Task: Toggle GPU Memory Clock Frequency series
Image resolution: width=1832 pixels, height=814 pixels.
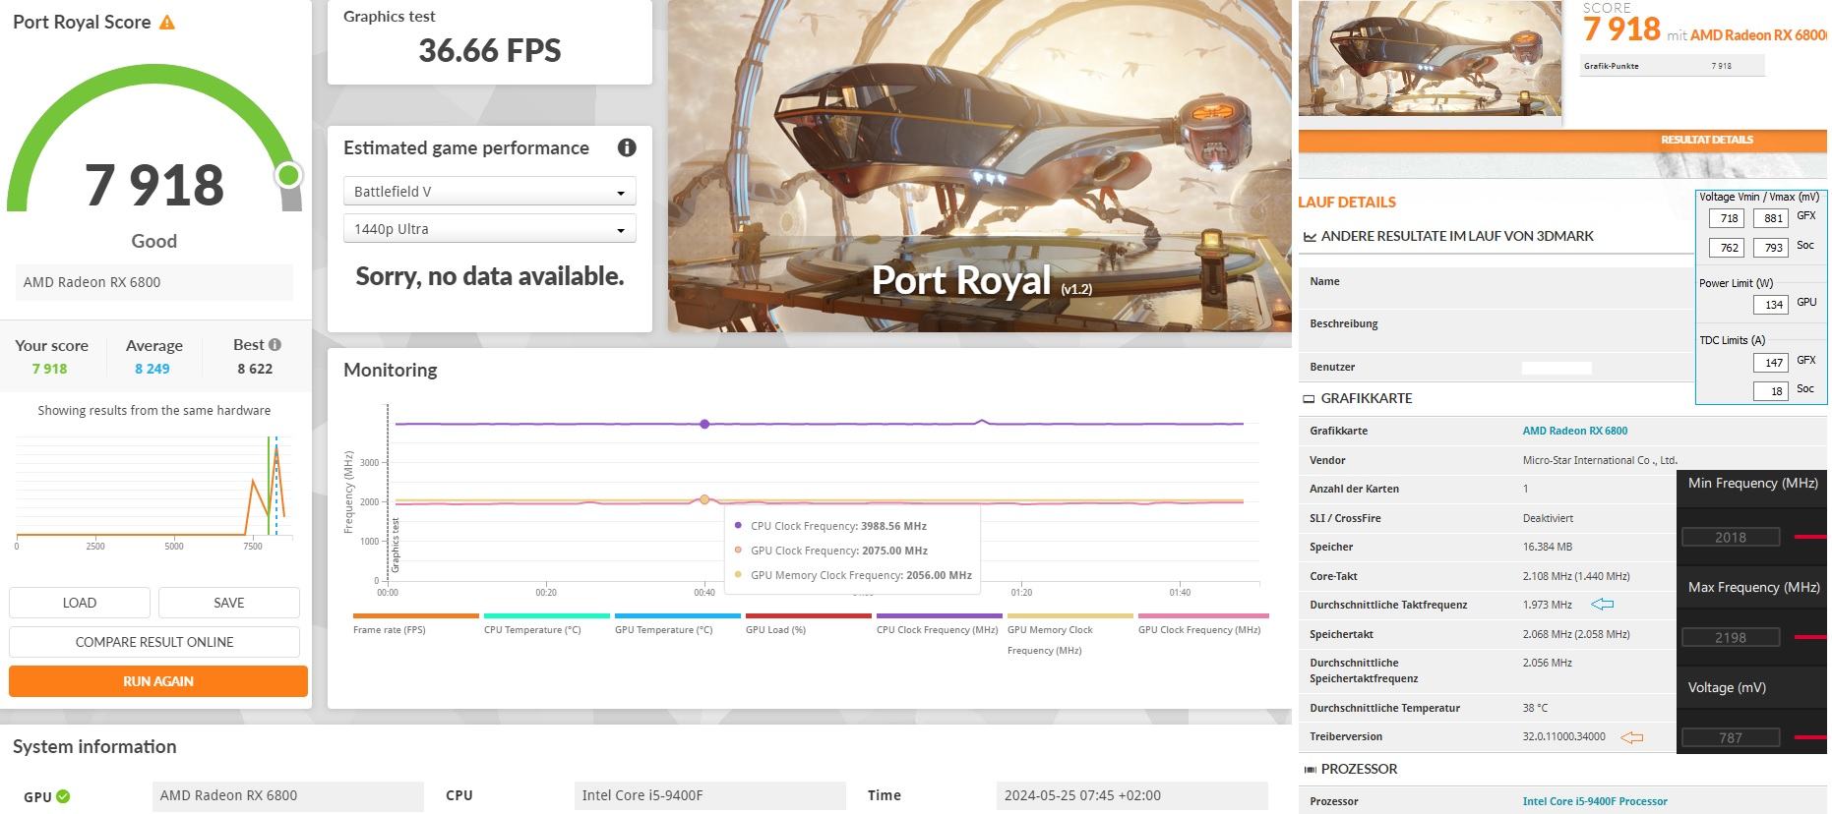Action: pyautogui.click(x=1069, y=634)
